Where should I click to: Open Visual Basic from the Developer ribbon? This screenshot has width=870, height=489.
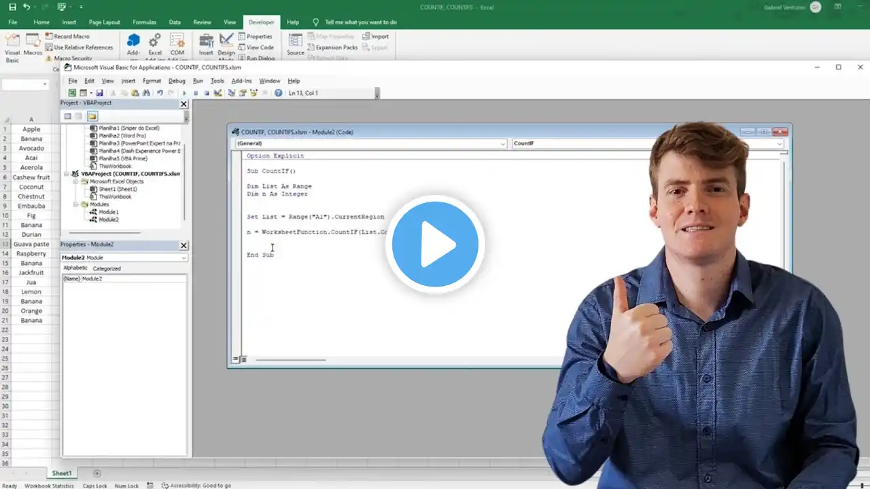click(12, 48)
